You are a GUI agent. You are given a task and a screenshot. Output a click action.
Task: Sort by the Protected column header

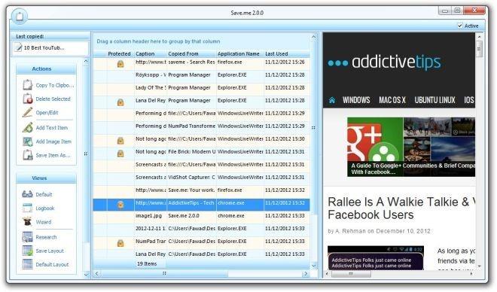119,54
